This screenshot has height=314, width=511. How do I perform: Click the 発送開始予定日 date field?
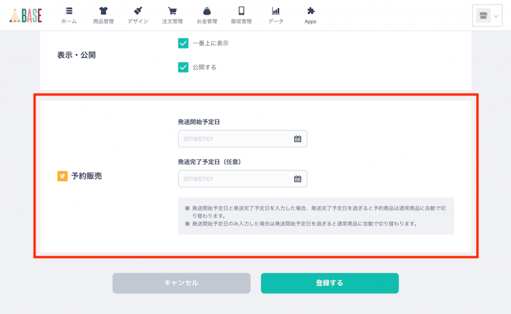(x=243, y=139)
